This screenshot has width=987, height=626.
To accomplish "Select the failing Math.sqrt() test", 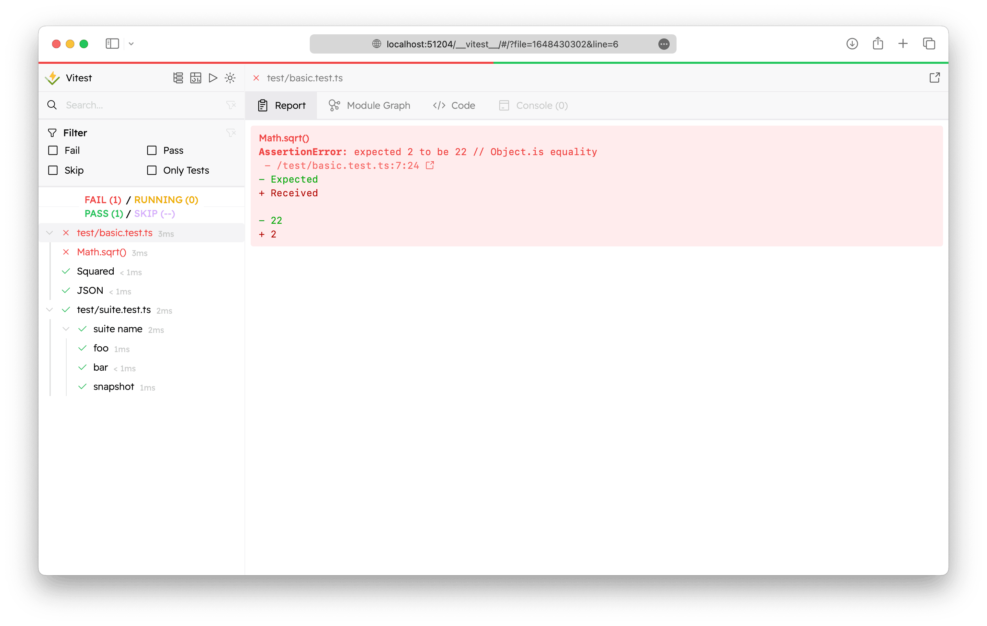I will (101, 252).
